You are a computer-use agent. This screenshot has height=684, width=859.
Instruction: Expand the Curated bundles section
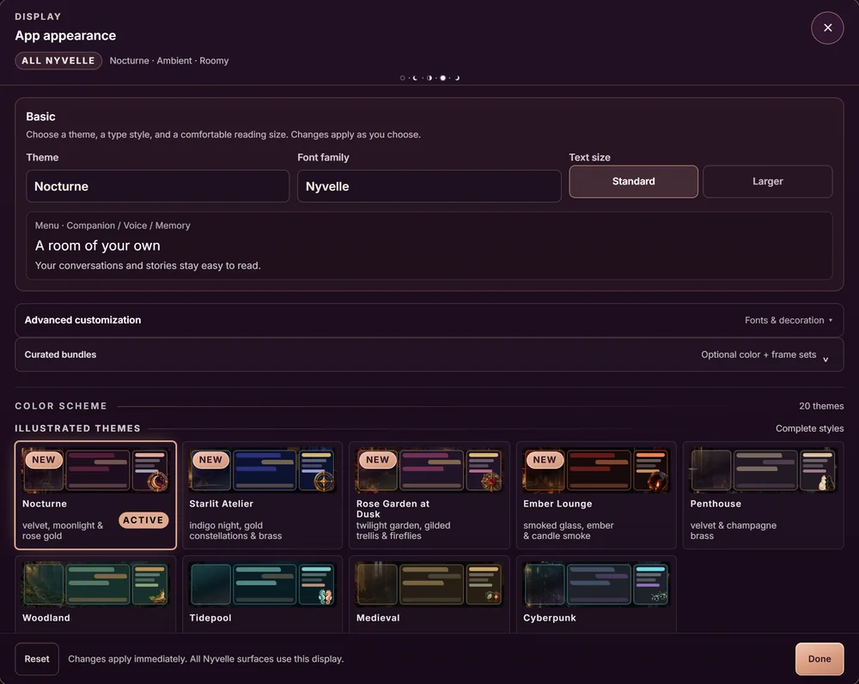coord(429,354)
